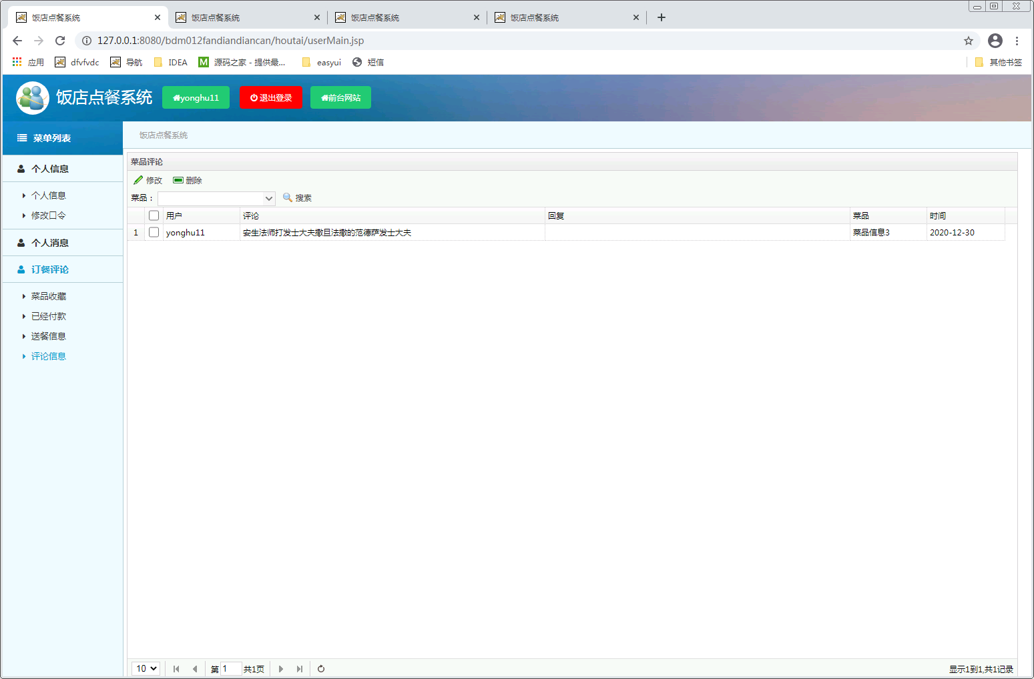Image resolution: width=1034 pixels, height=679 pixels.
Task: Open the 其他书签 folder
Action: click(x=999, y=62)
